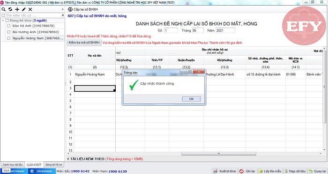The image size is (328, 174).
Task: Check the Bùi Hương Anh checkbox
Action: (x=8, y=32)
